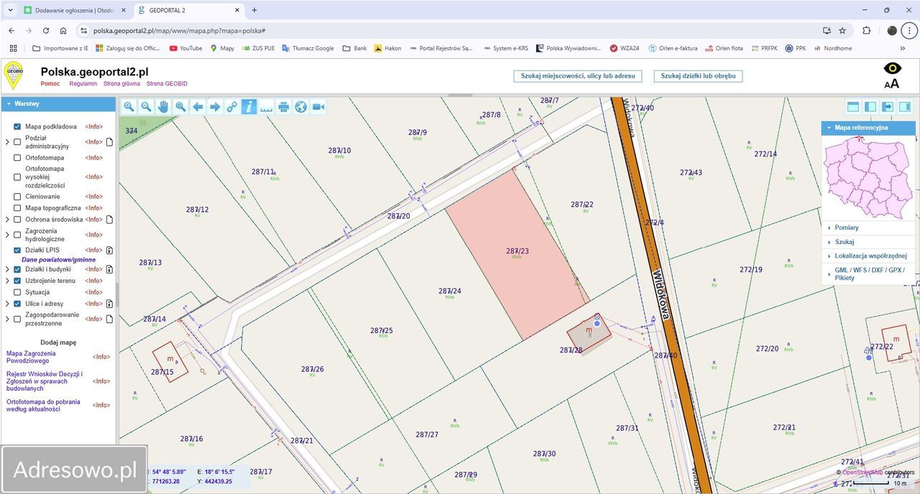The image size is (920, 494).
Task: Open the globe icon tool
Action: click(301, 107)
